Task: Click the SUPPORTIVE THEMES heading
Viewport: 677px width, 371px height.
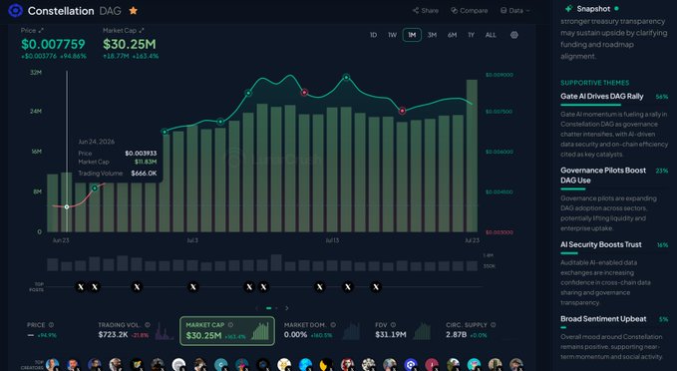Action: point(595,83)
